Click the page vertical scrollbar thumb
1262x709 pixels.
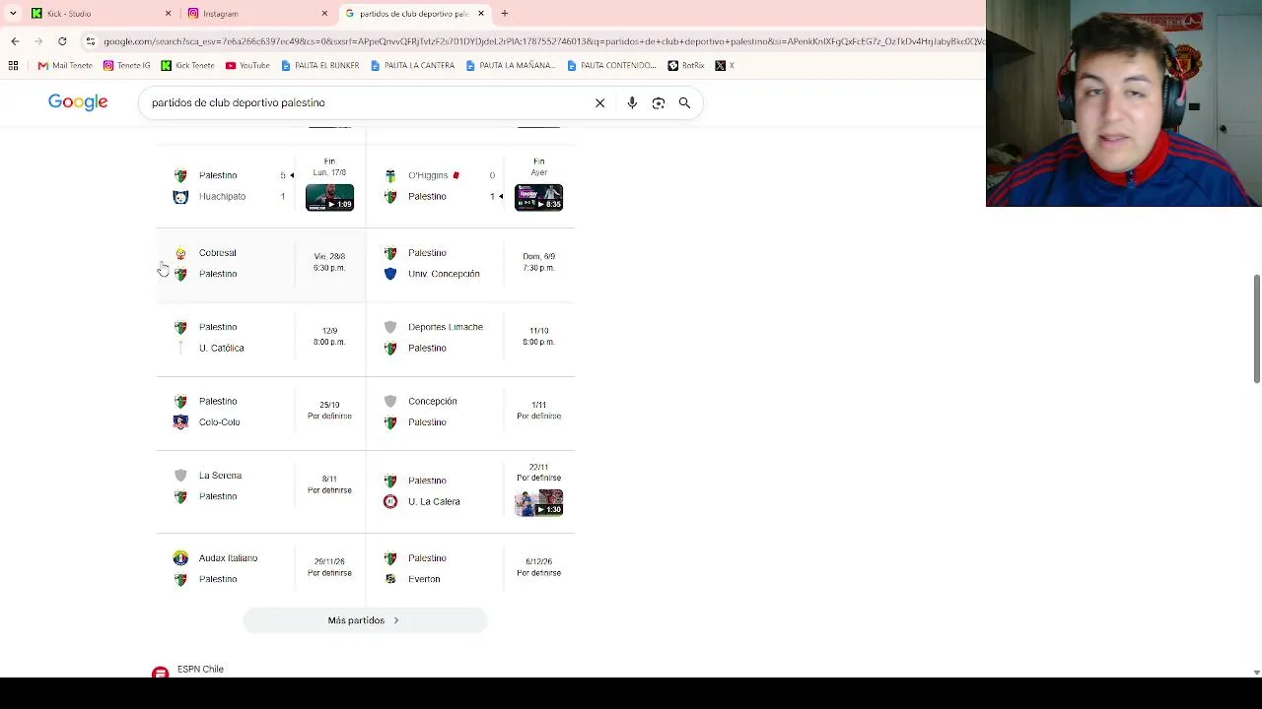1256,329
